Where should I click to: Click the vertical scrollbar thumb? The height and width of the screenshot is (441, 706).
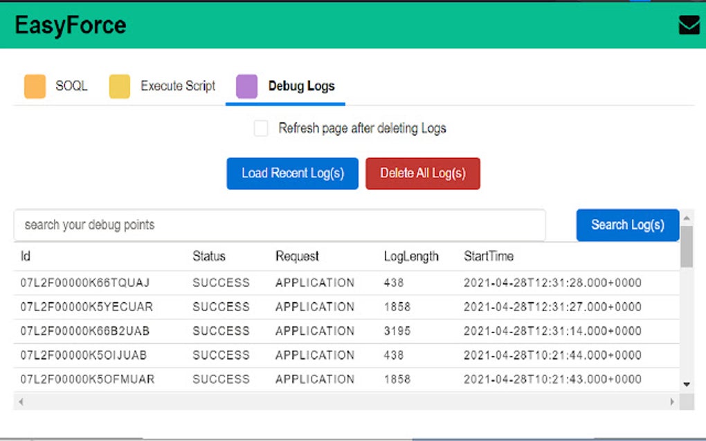(x=687, y=247)
